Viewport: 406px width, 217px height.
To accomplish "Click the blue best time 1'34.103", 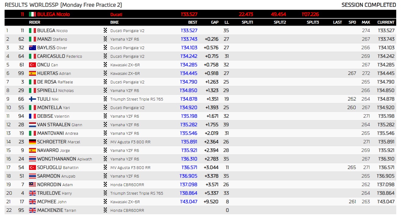I will (x=189, y=48).
